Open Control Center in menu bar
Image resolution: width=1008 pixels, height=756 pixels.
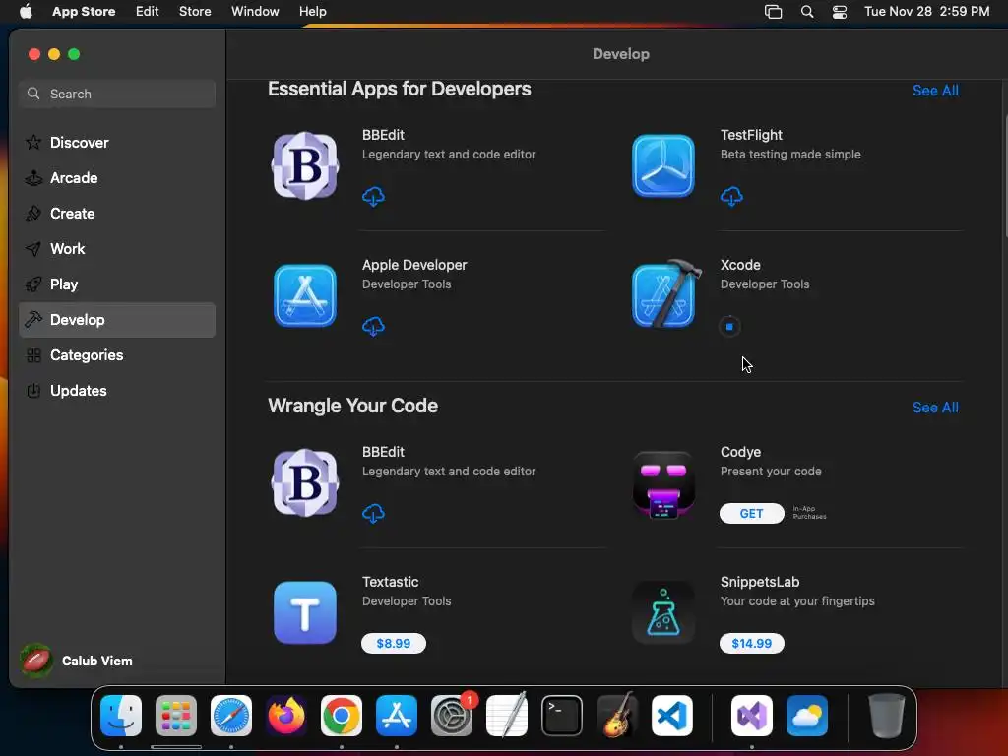coord(840,12)
